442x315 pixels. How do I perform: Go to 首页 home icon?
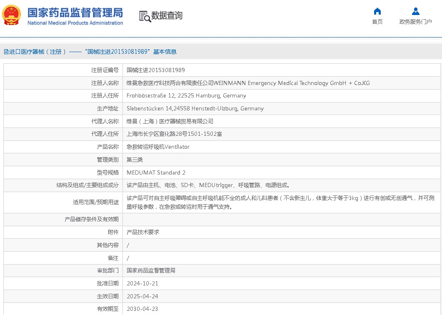pos(377,11)
